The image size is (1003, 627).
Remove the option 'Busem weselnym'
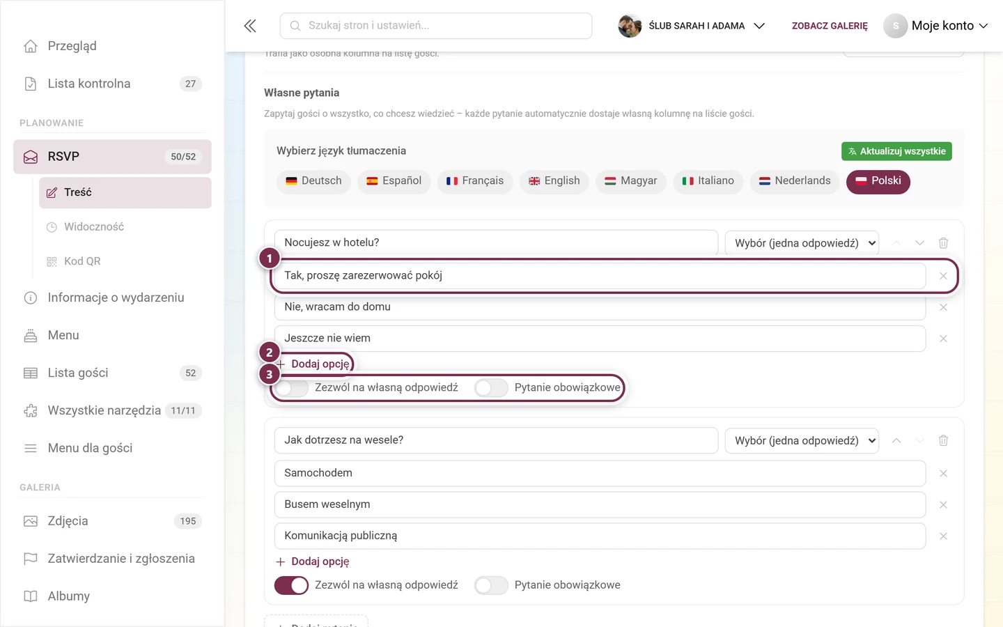coord(943,505)
